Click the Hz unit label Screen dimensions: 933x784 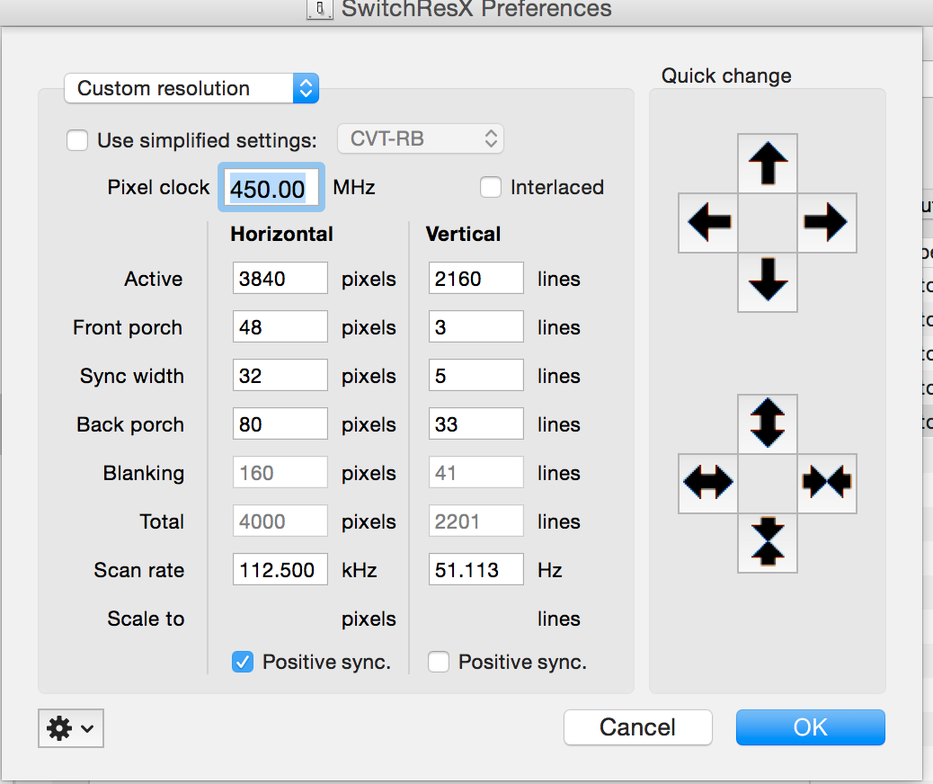[550, 570]
